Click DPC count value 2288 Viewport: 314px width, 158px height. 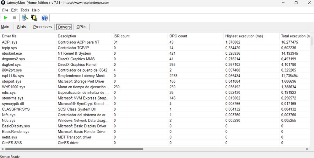(173, 76)
